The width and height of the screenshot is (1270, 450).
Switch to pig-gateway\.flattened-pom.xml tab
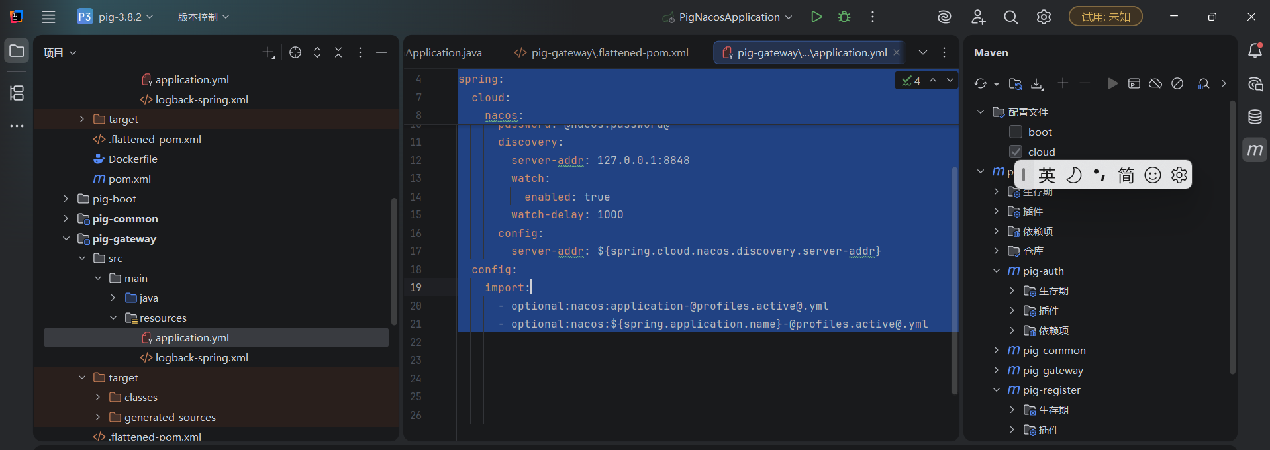coord(602,52)
